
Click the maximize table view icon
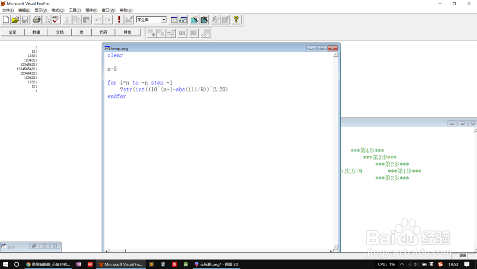pos(194,33)
